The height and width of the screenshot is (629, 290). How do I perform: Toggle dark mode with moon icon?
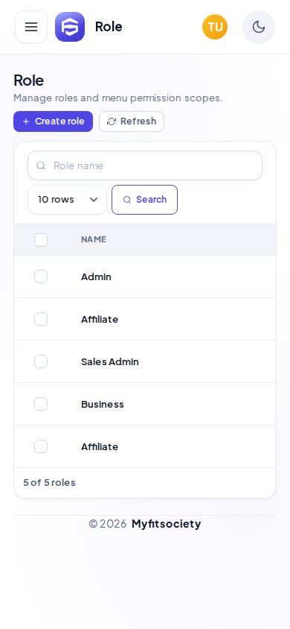(259, 27)
